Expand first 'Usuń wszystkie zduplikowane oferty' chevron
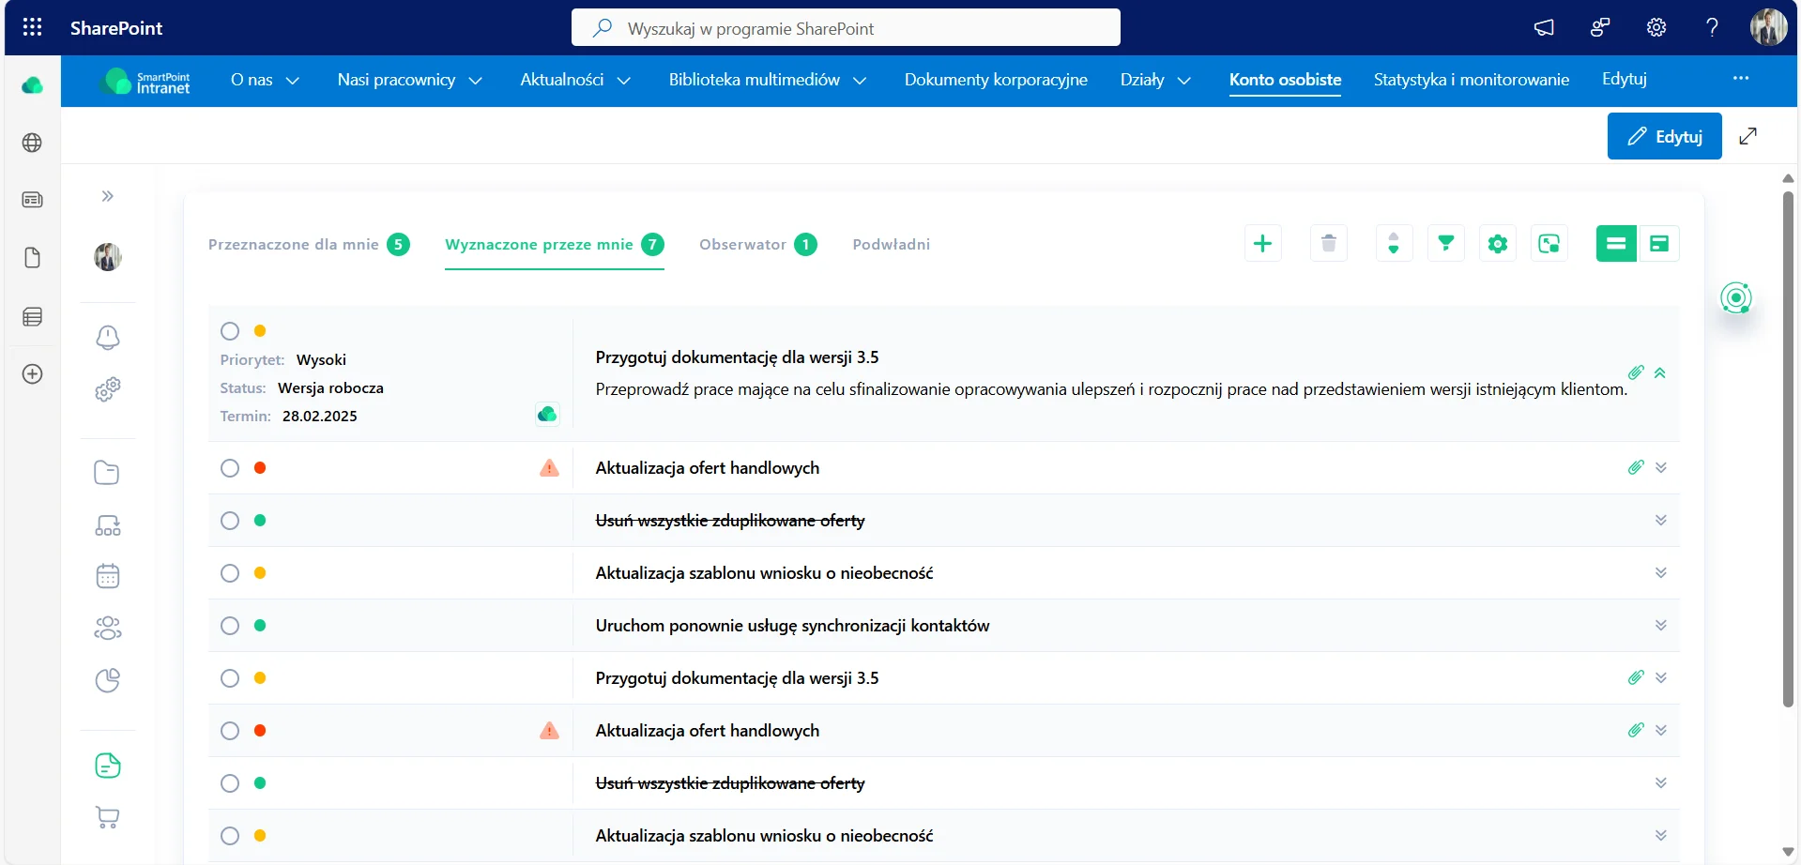This screenshot has height=865, width=1801. [1660, 520]
